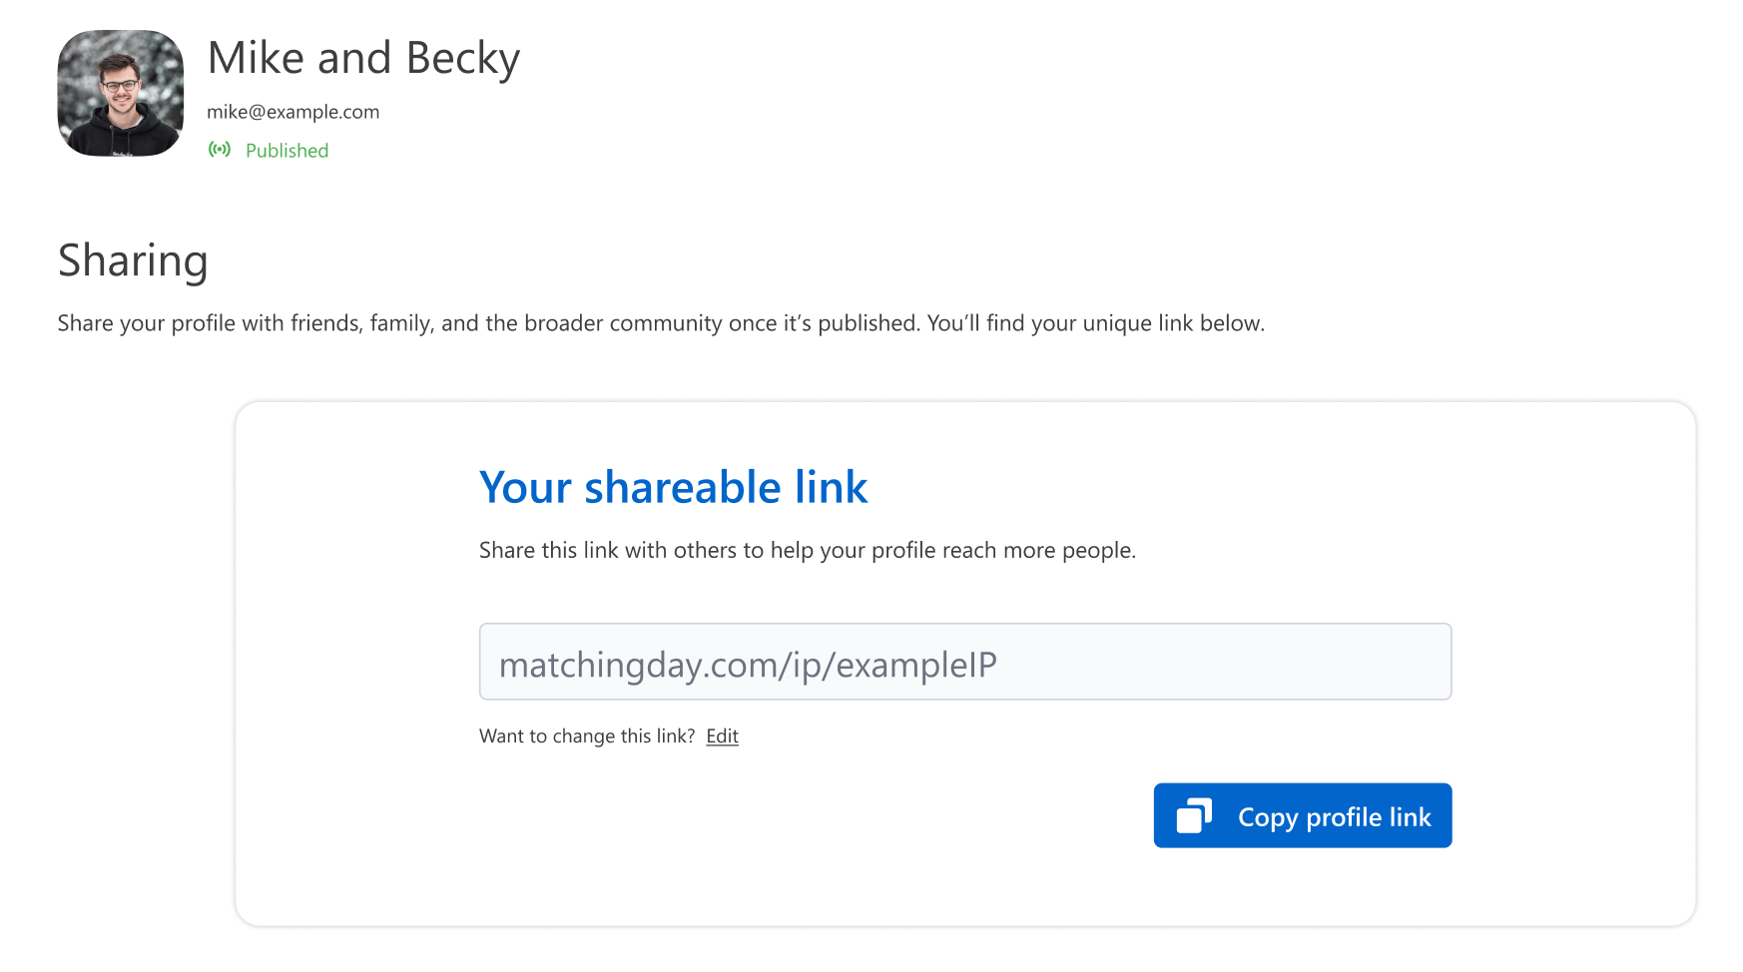Click "exampleIP" inside the link field
This screenshot has height=972, width=1743.
pos(916,665)
